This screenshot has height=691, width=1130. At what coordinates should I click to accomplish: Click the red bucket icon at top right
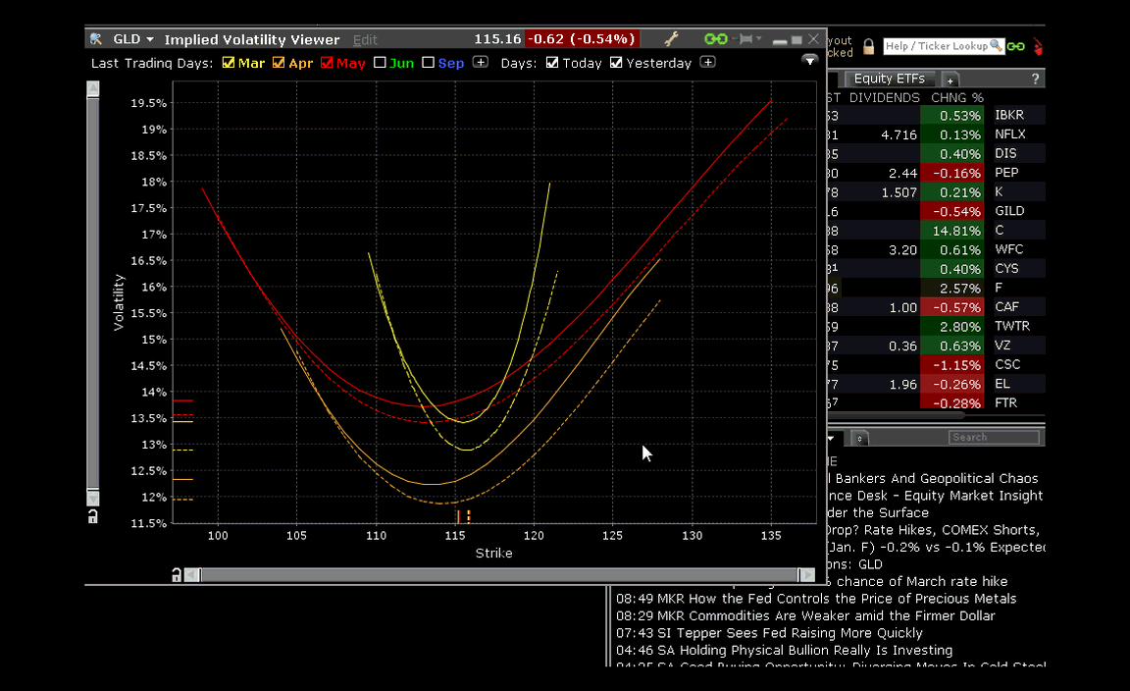pyautogui.click(x=1037, y=46)
